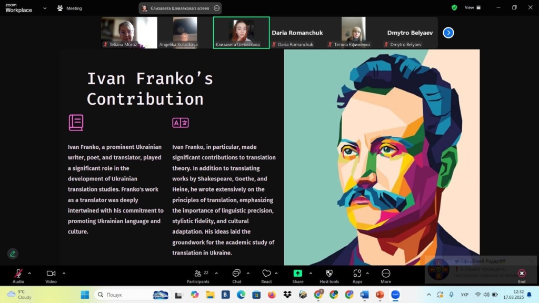Image resolution: width=539 pixels, height=303 pixels.
Task: Click the shared screen label Єлизавета Шевлякова's screen
Action: tap(180, 8)
